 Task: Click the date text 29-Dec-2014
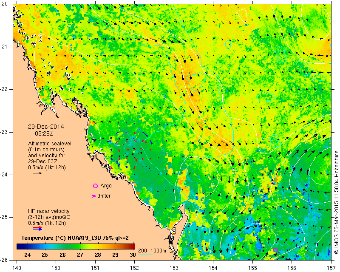coord(46,127)
